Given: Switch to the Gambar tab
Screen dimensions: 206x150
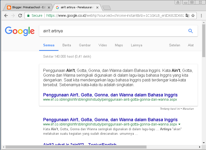Looking at the screenshot, I should [85, 45].
